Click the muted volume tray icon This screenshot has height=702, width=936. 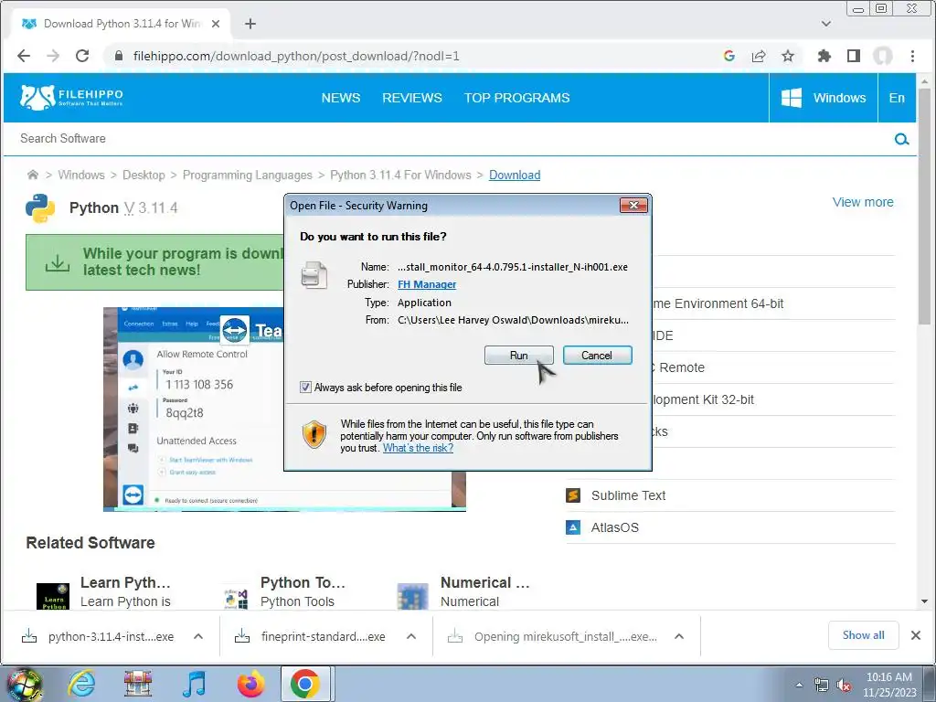click(x=844, y=686)
